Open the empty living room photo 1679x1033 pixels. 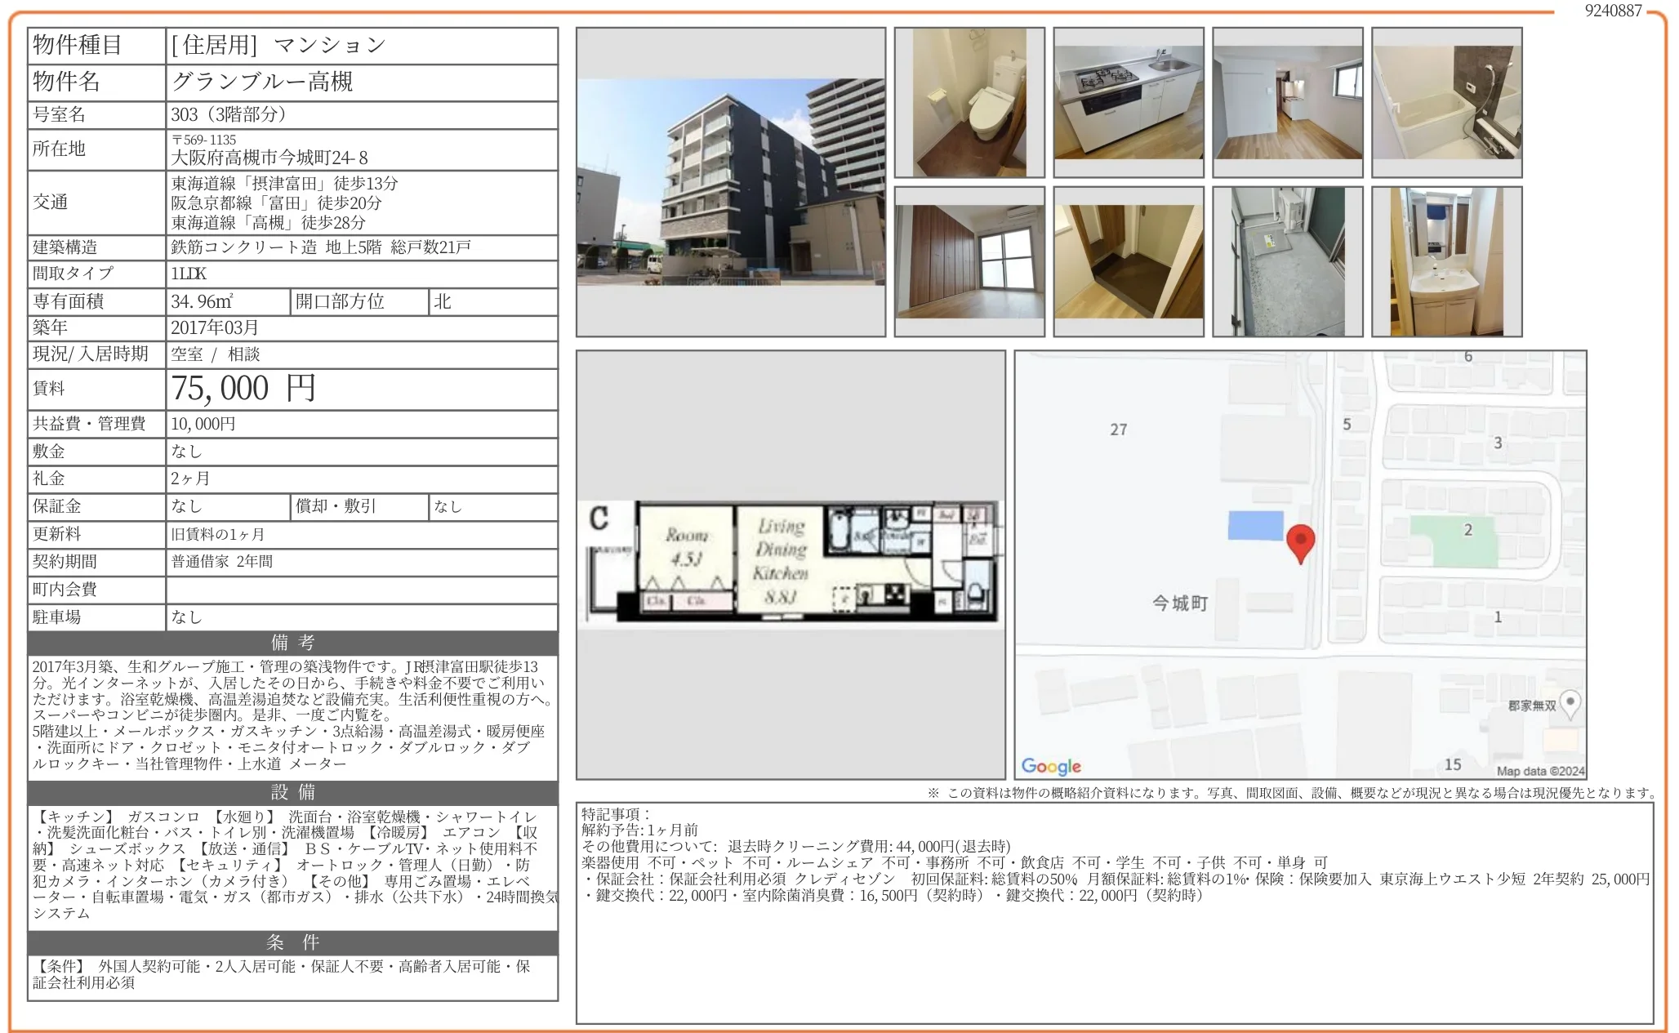tap(1287, 103)
